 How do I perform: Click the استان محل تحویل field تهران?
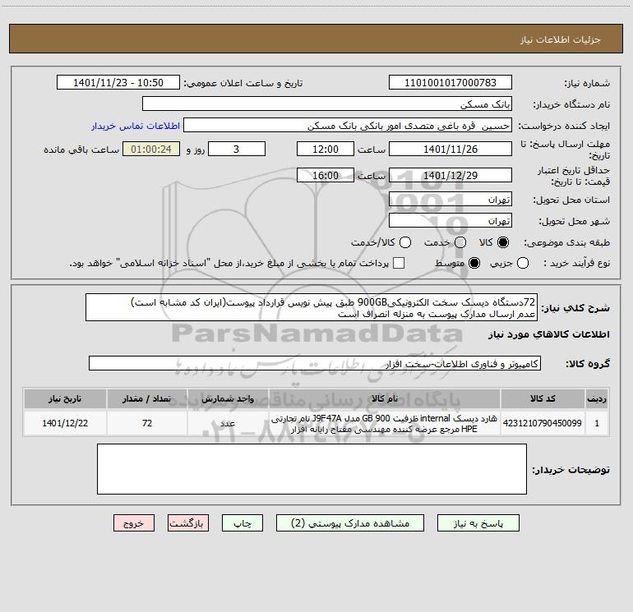pyautogui.click(x=450, y=200)
